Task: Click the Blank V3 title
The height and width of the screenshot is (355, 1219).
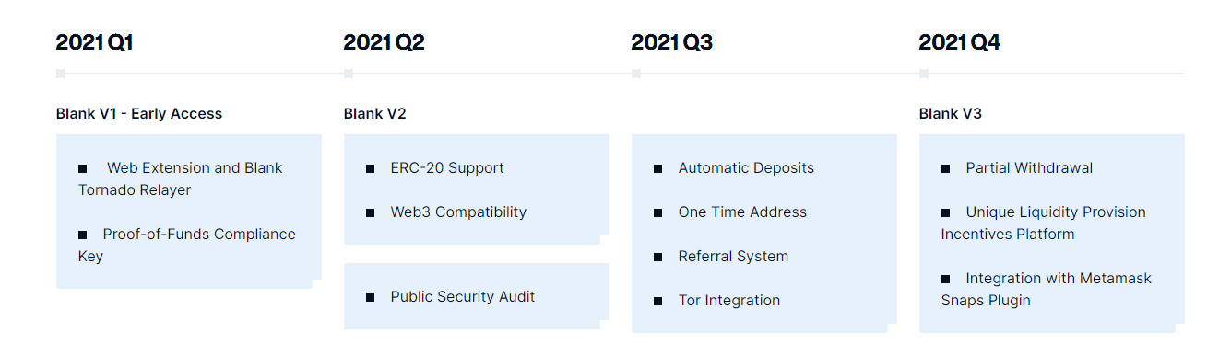Action: click(x=951, y=114)
